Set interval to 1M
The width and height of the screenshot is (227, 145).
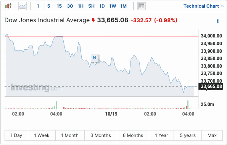(123, 6)
